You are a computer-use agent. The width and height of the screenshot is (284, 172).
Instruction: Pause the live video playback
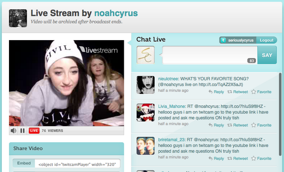[22, 130]
